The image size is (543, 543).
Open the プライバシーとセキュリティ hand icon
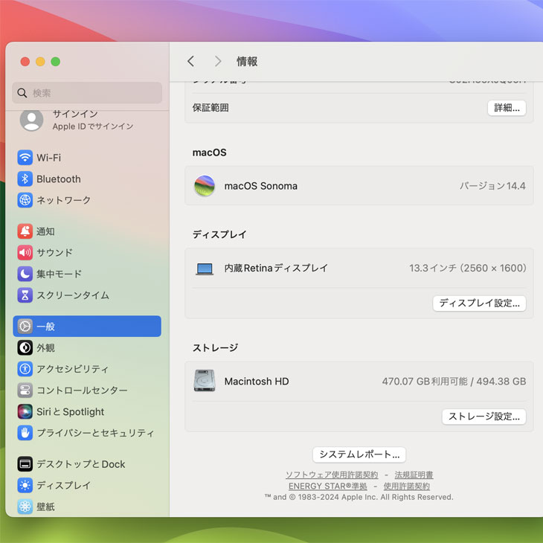pos(25,433)
